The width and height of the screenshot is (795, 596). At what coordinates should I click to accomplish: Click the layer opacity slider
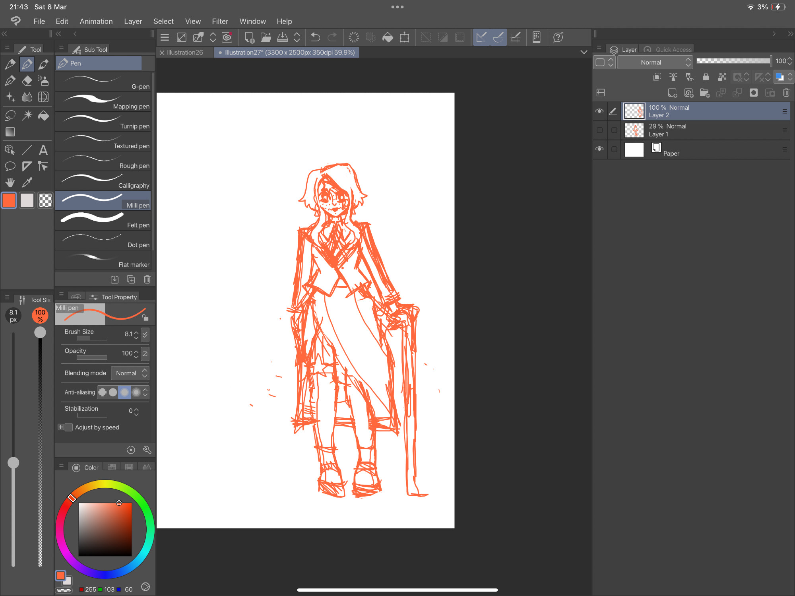tap(733, 61)
